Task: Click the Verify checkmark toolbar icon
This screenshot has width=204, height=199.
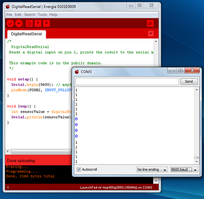Action: point(10,23)
